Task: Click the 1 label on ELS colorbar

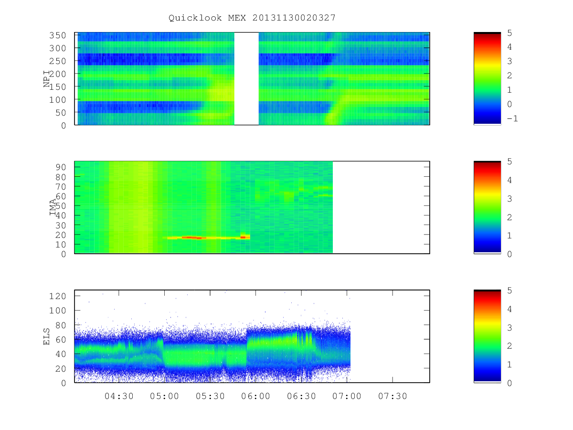Action: pyautogui.click(x=509, y=365)
